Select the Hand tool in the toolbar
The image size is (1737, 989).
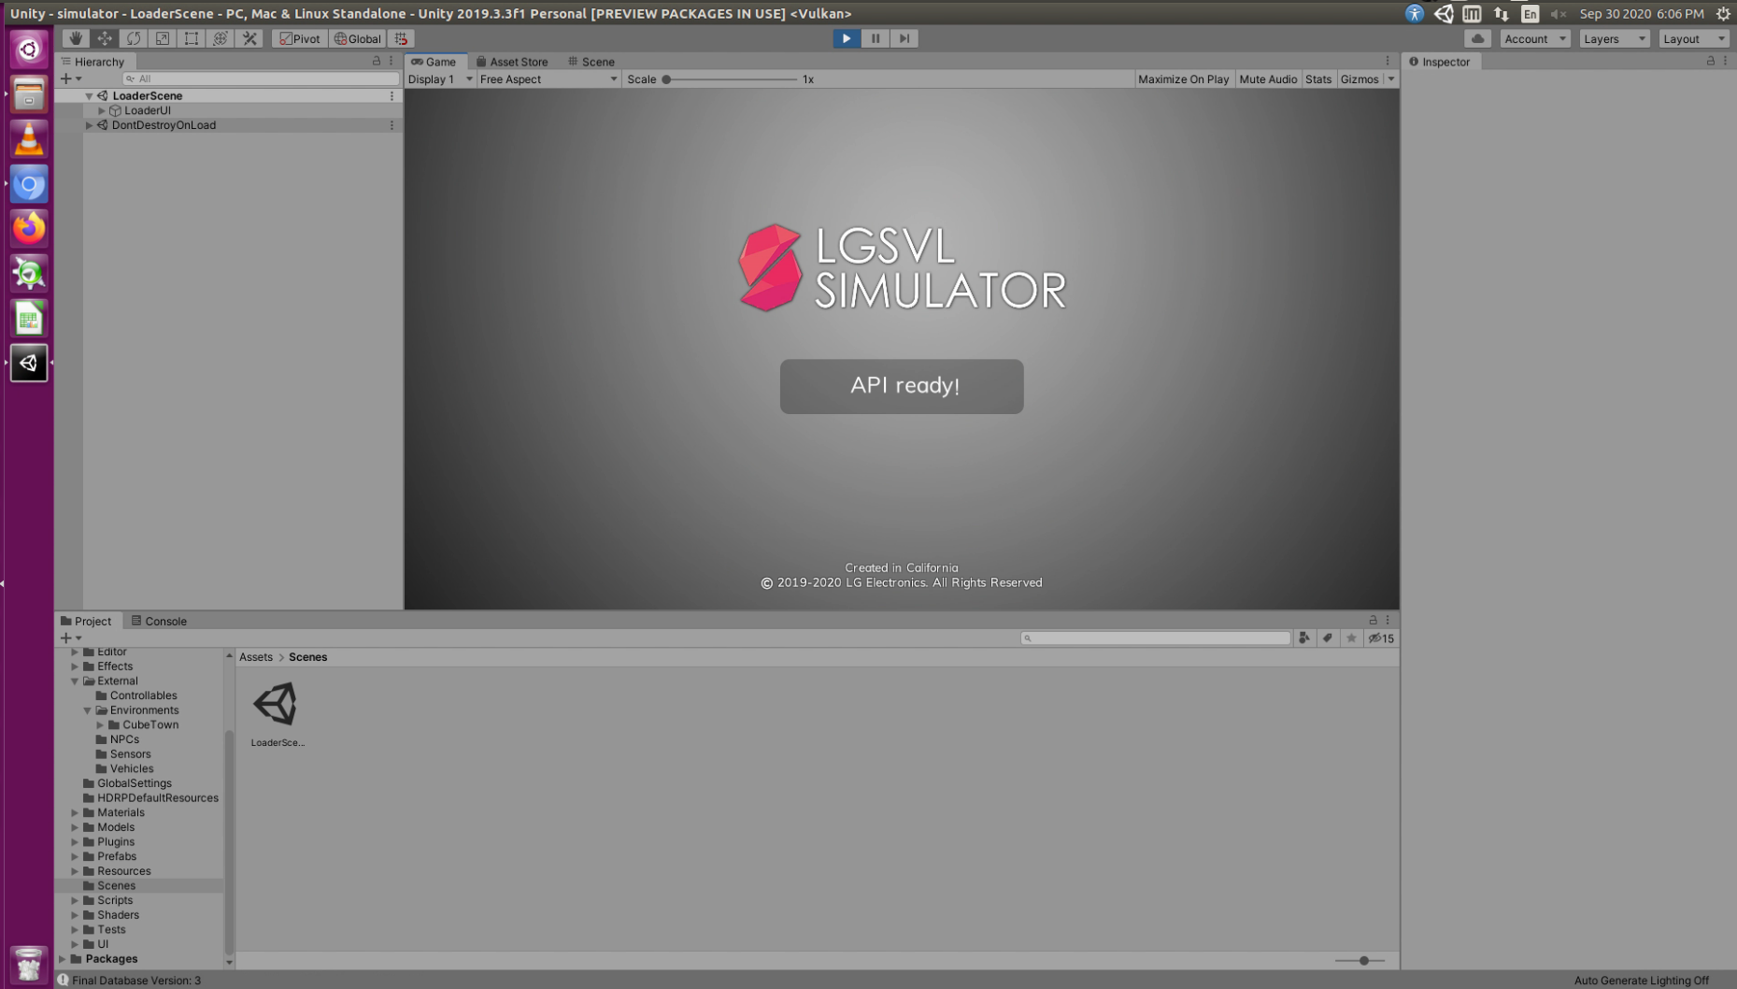point(75,38)
